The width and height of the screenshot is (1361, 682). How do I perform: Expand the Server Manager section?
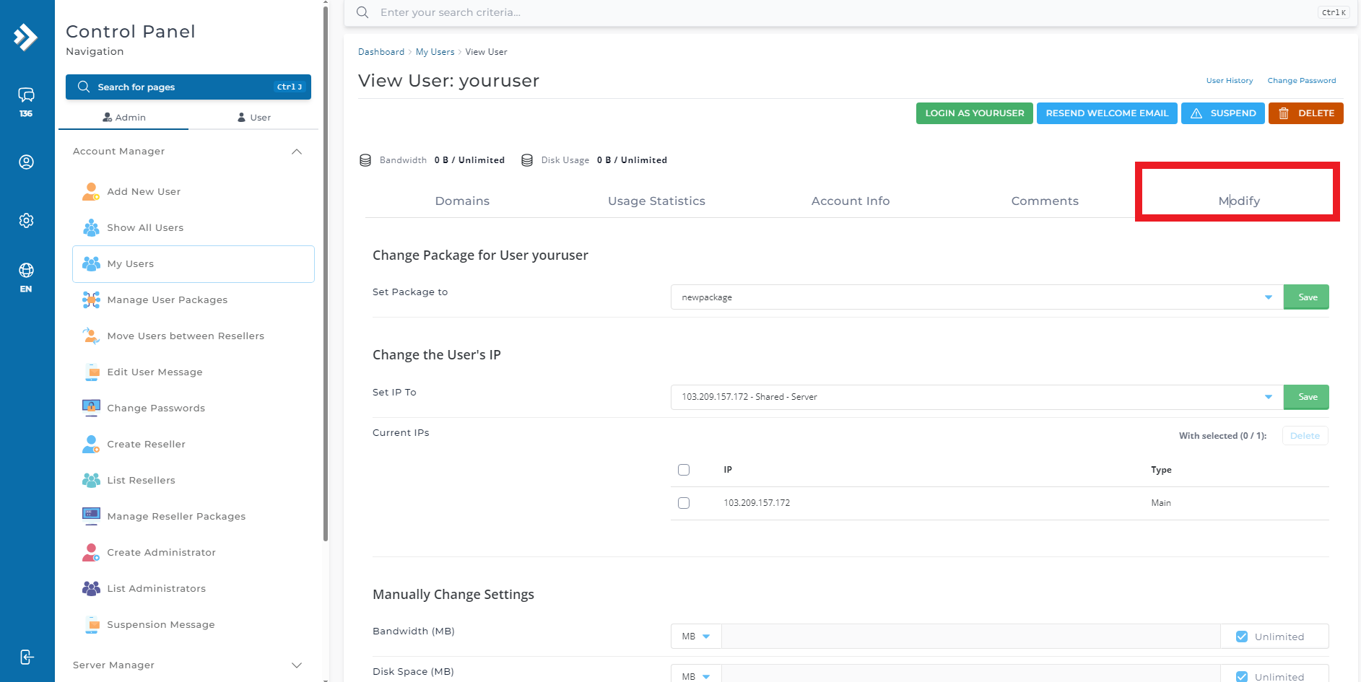tap(297, 665)
